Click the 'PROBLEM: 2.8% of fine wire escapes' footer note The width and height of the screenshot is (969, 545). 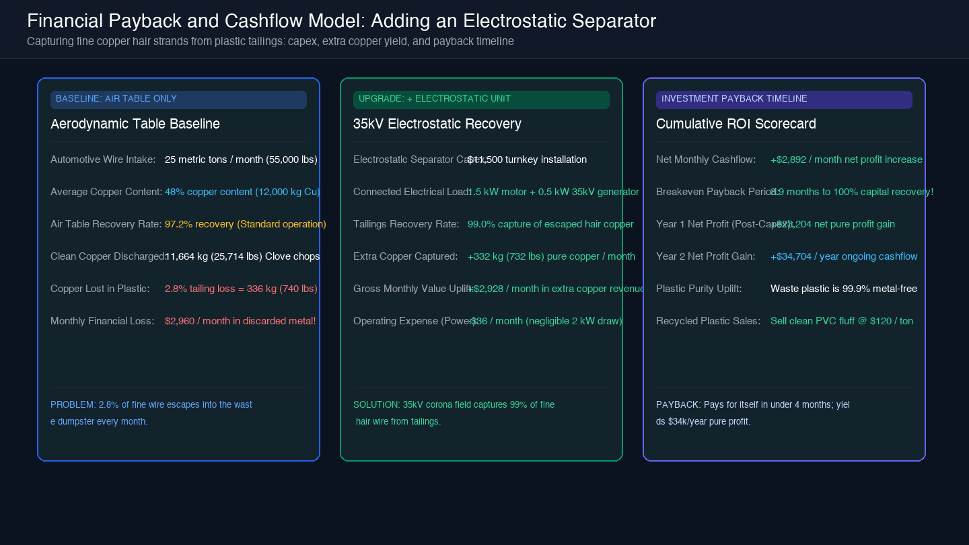(151, 413)
